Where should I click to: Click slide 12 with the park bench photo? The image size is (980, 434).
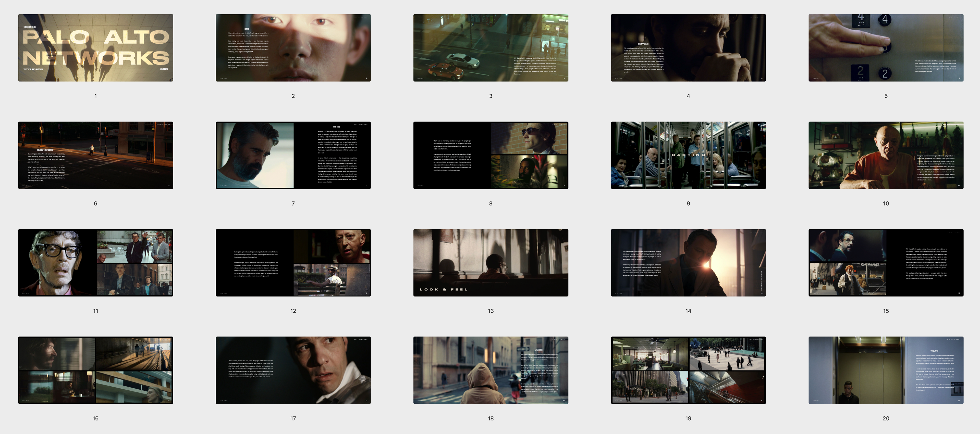pyautogui.click(x=293, y=263)
